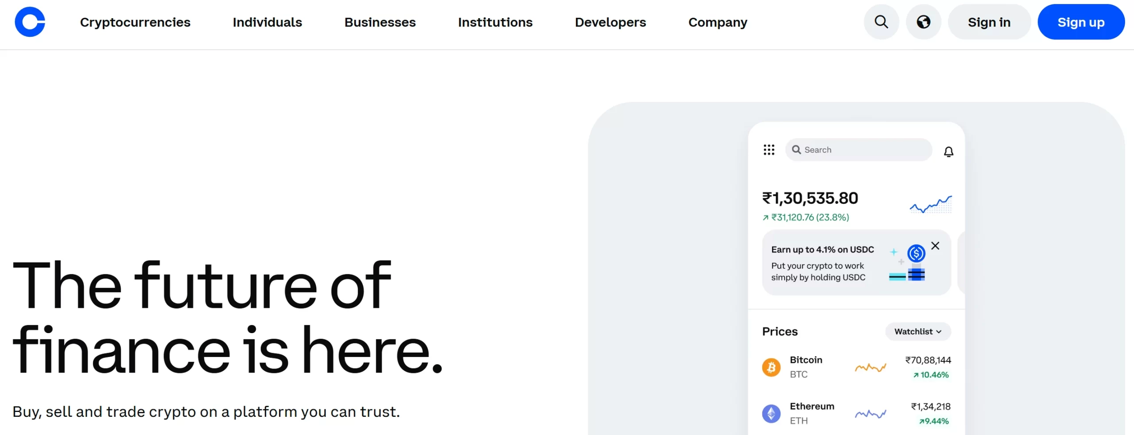Click the Ethereum coin icon
This screenshot has width=1134, height=435.
point(771,414)
